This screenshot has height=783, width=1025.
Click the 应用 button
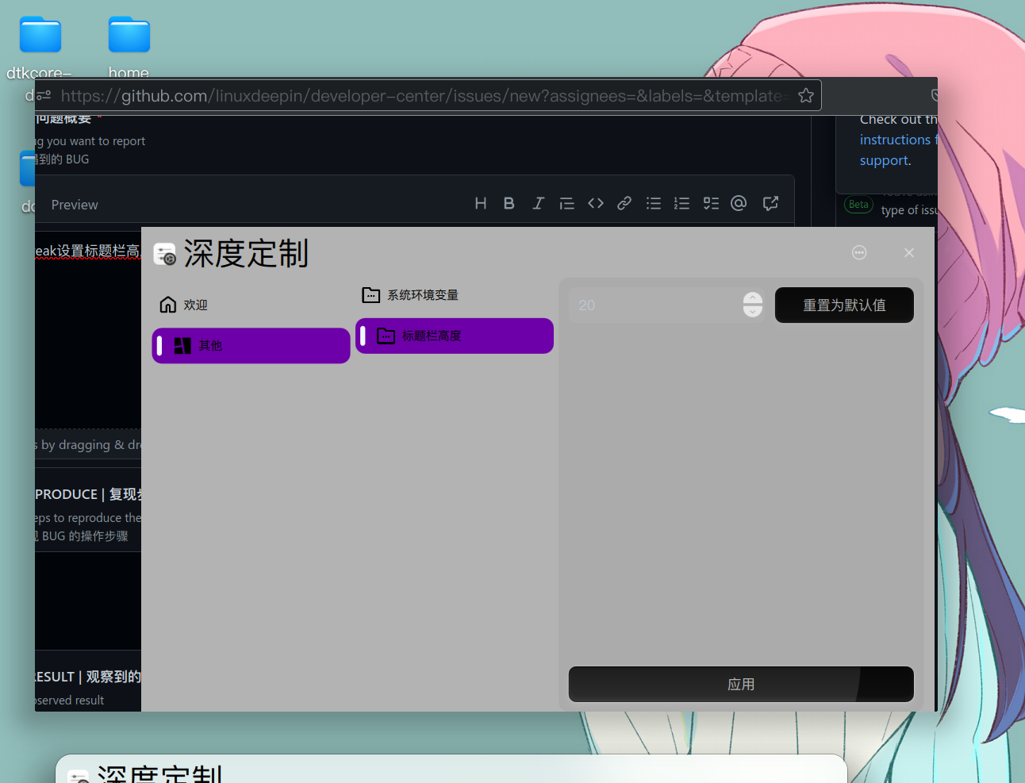point(741,684)
